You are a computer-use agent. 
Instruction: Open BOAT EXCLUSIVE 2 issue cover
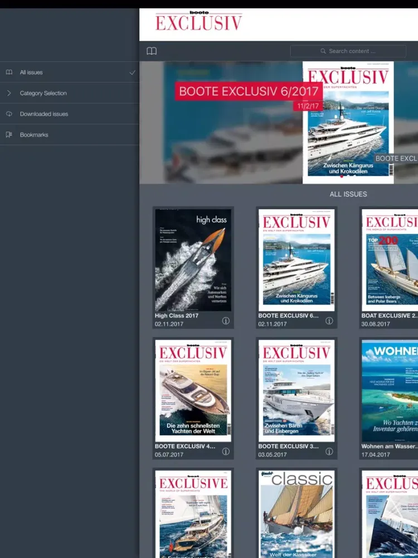pos(390,260)
